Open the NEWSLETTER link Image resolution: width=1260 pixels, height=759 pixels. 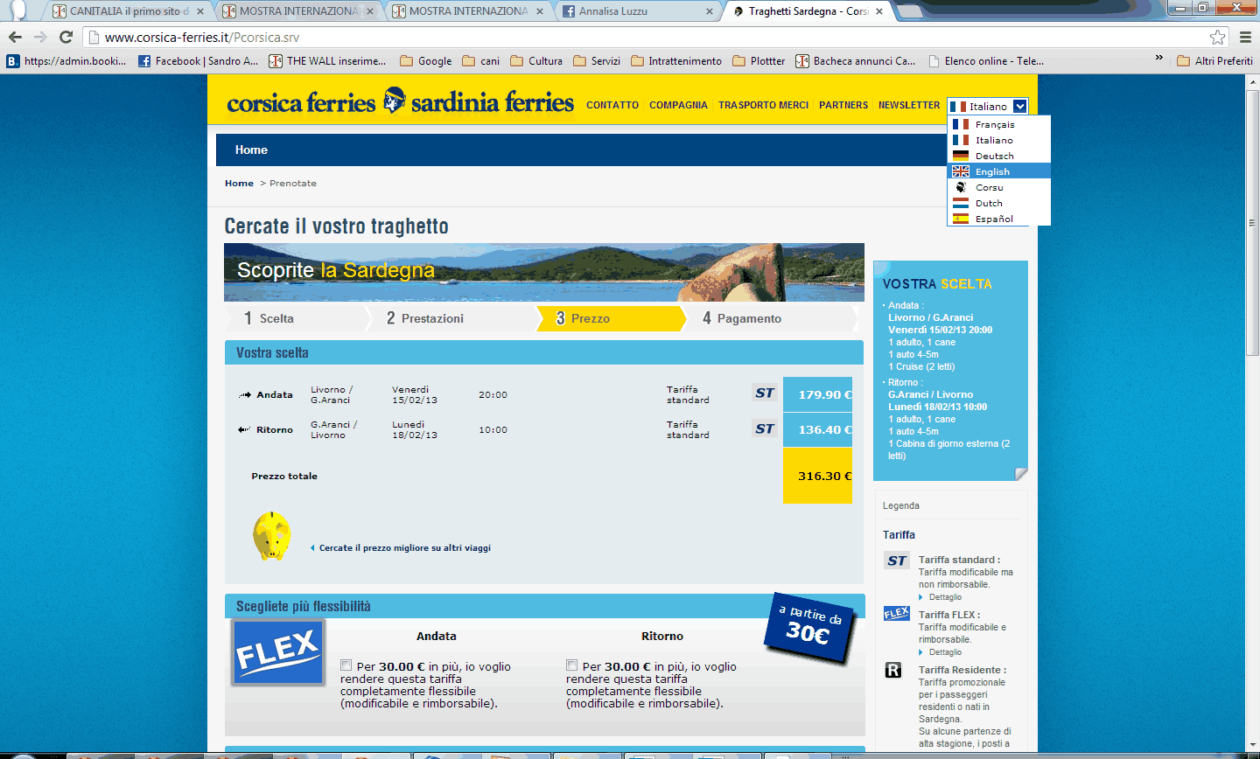[909, 105]
